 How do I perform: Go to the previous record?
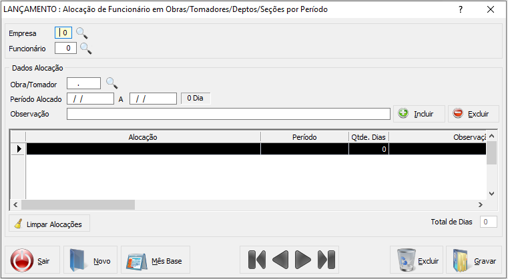pyautogui.click(x=280, y=260)
